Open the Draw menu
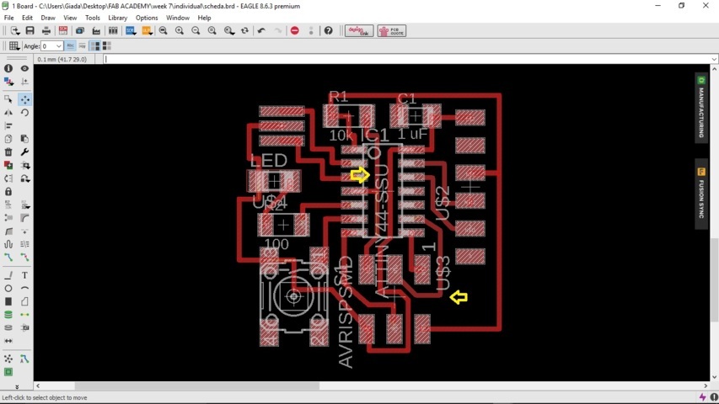The width and height of the screenshot is (719, 404). click(48, 18)
